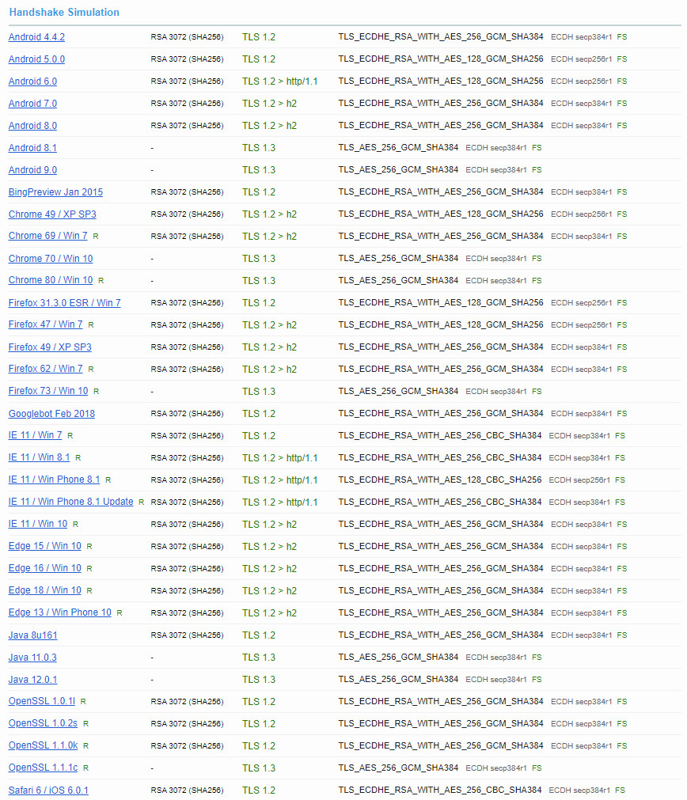
Task: Click the R marker beside OpenSSL 1.0.1l
Action: 83,702
